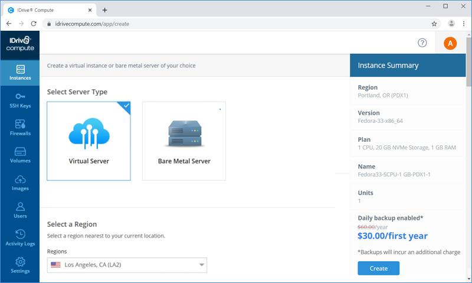Open the Instances section in sidebar
The width and height of the screenshot is (472, 283).
pos(20,73)
